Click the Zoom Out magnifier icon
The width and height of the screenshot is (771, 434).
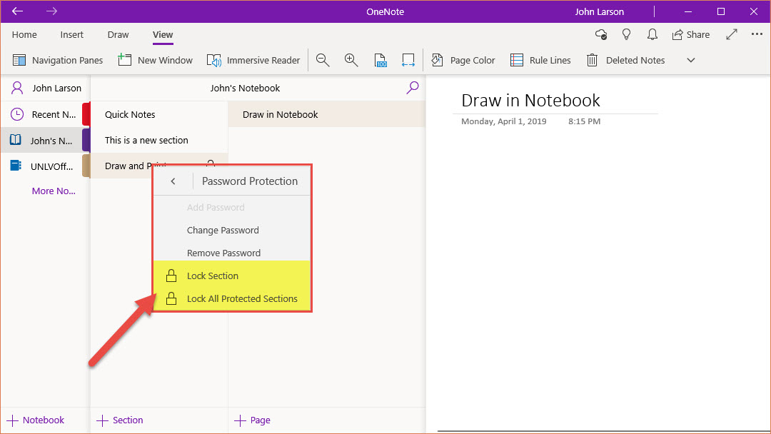323,61
